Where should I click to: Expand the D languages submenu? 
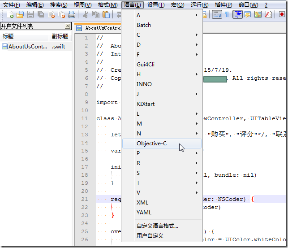point(162,45)
